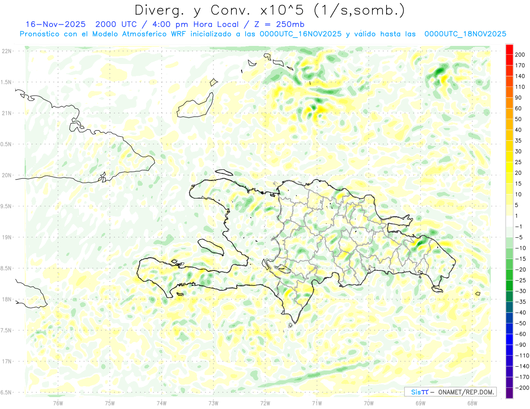Click the 70W longitude label
This screenshot has height=409, width=530.
click(369, 403)
